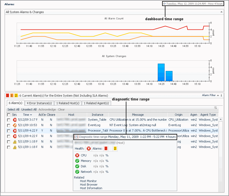The image size is (229, 196).
Task: Click the red Health status icon in the popup
Action: pyautogui.click(x=89, y=149)
